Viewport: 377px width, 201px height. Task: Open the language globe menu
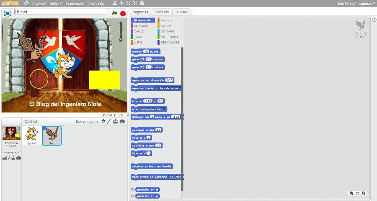pos(26,3)
